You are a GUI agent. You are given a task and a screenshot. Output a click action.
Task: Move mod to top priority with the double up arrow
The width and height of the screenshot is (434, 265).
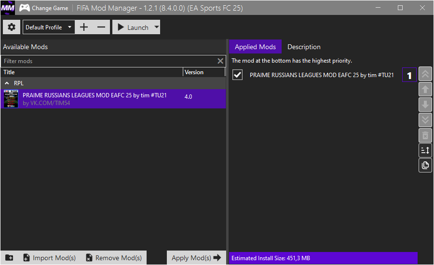click(x=425, y=74)
